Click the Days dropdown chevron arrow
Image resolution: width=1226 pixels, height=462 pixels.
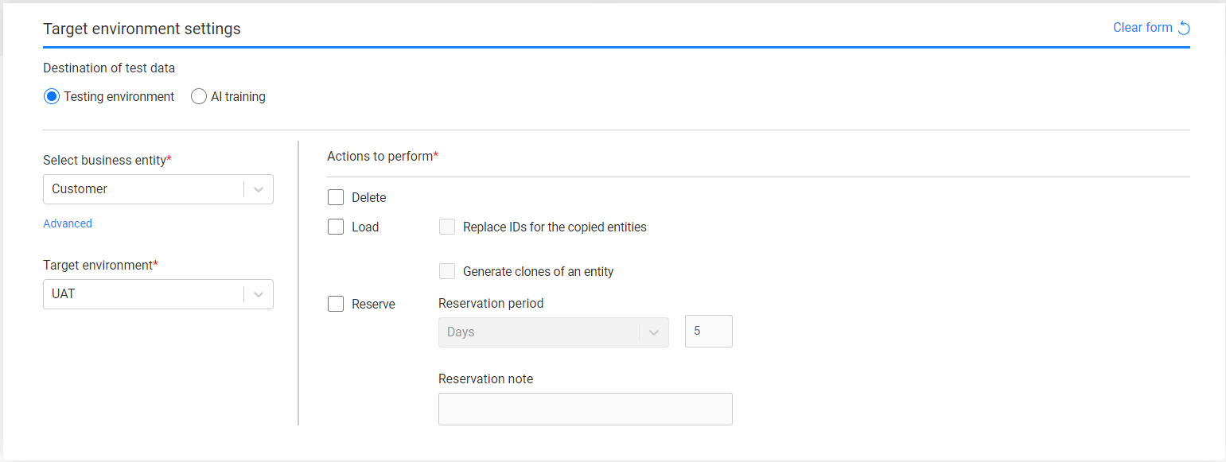[x=654, y=332]
